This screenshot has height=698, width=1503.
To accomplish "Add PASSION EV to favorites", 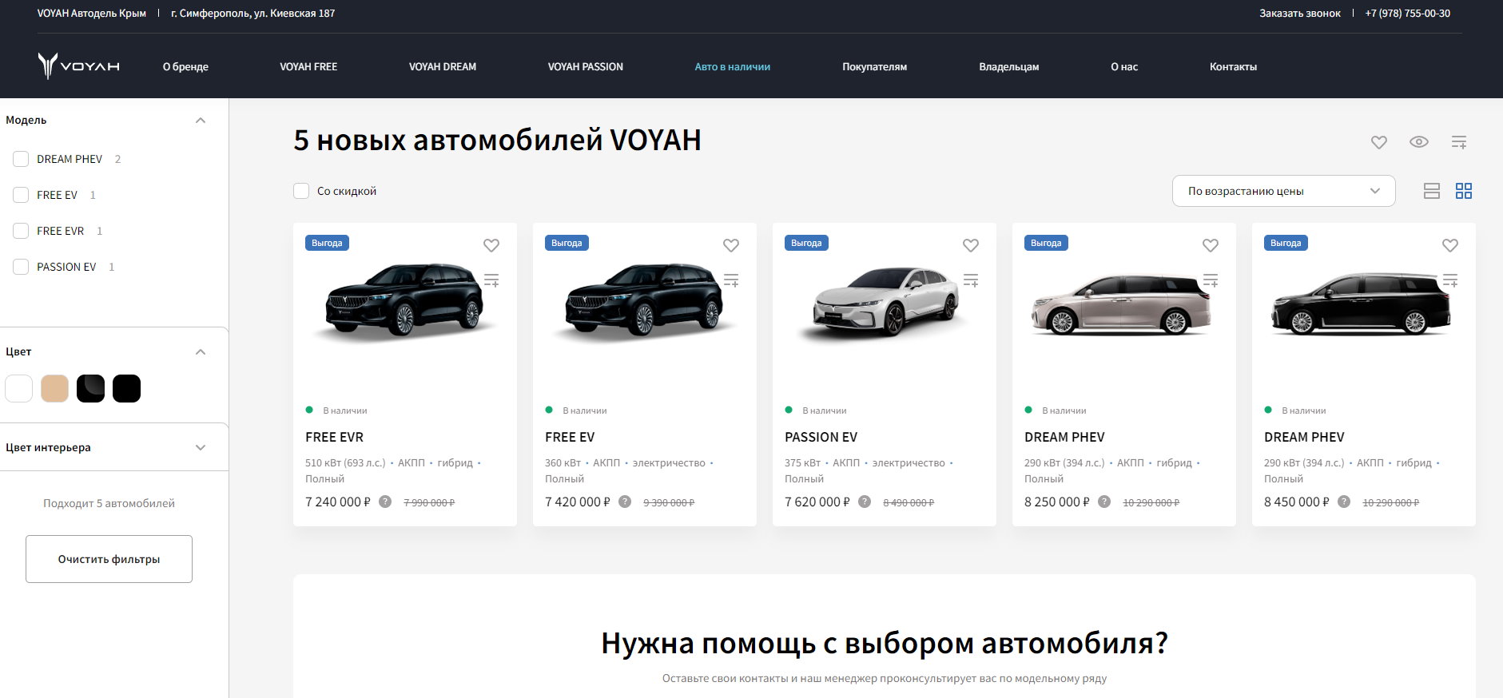I will (971, 245).
